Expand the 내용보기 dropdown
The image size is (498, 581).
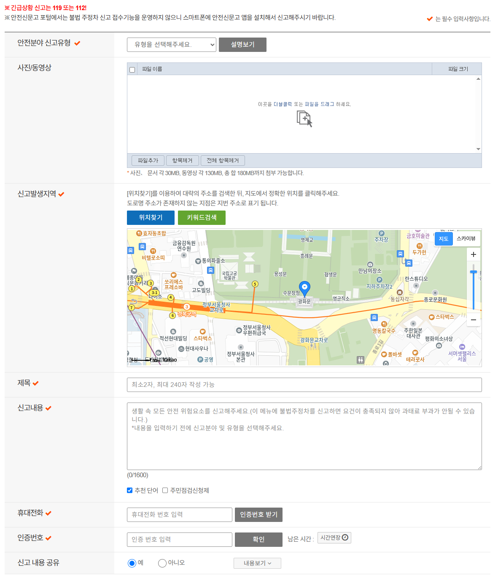coord(257,563)
